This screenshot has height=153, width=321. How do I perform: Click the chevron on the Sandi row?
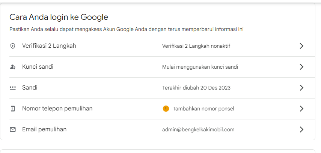point(301,88)
